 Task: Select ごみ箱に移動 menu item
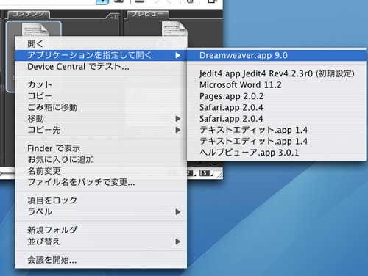[x=101, y=107]
